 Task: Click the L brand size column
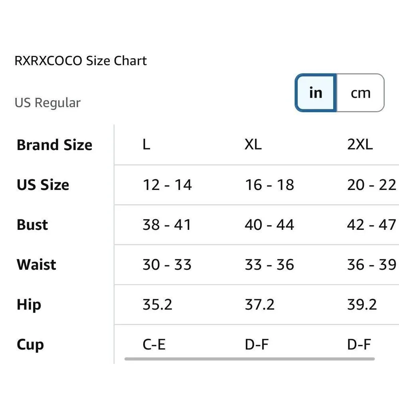coord(146,145)
